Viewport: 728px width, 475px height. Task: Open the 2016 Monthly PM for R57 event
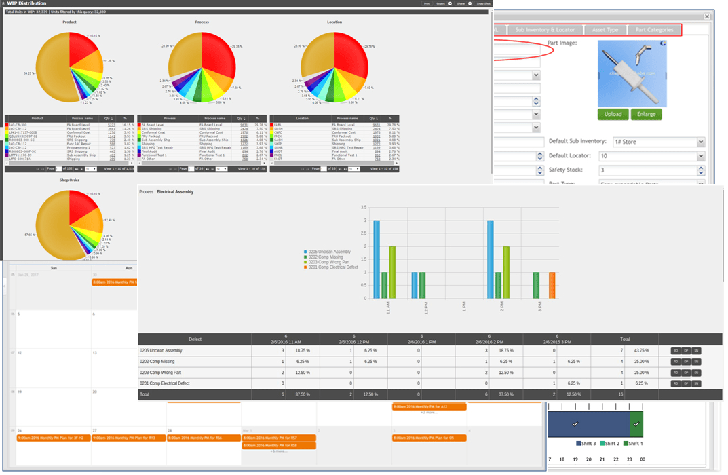point(279,438)
